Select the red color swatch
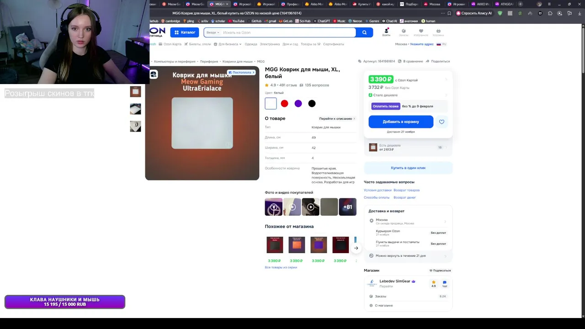 click(x=284, y=104)
